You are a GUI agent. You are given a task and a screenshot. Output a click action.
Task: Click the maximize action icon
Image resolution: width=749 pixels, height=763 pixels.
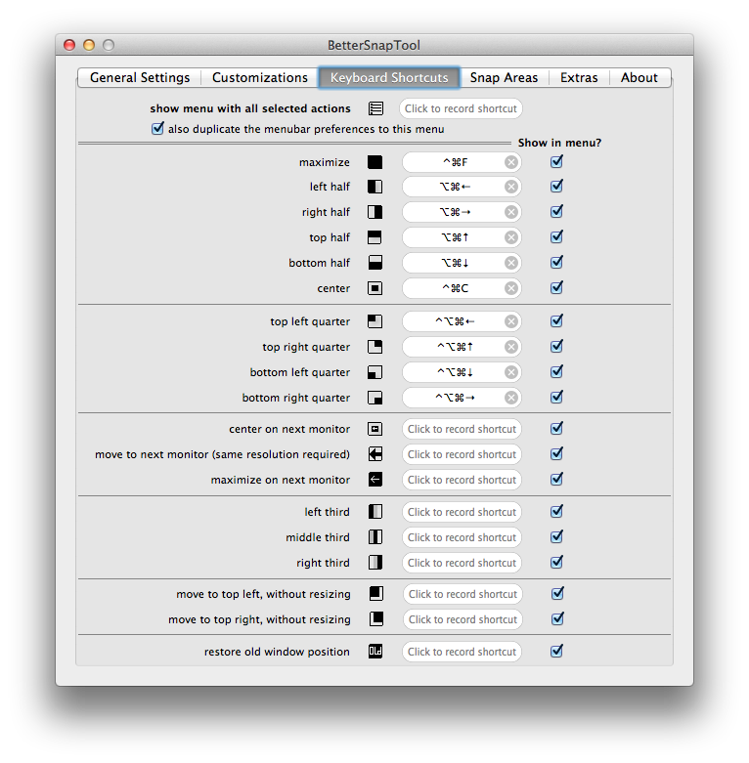pyautogui.click(x=374, y=162)
